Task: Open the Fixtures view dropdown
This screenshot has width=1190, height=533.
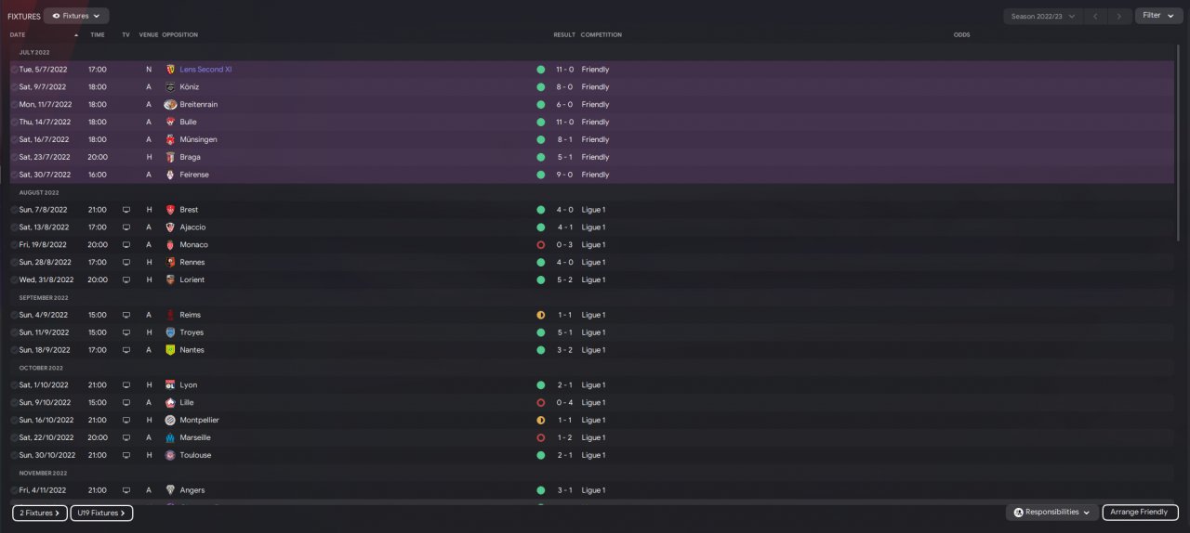Action: coord(76,16)
